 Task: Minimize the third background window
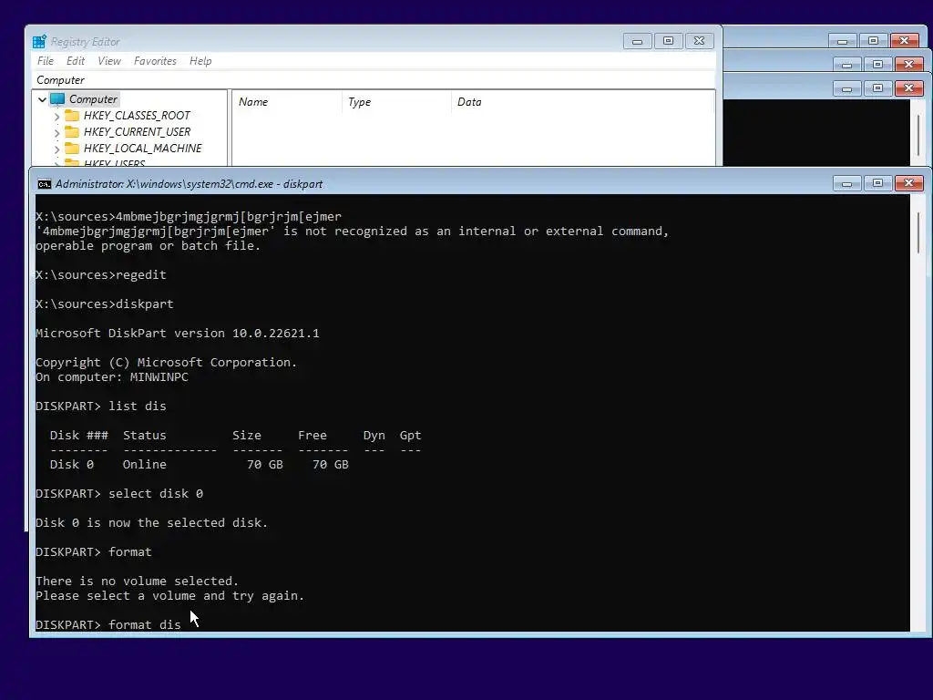pyautogui.click(x=846, y=88)
